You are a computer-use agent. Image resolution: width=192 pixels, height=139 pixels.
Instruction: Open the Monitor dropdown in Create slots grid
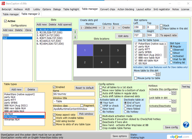pos(90,28)
